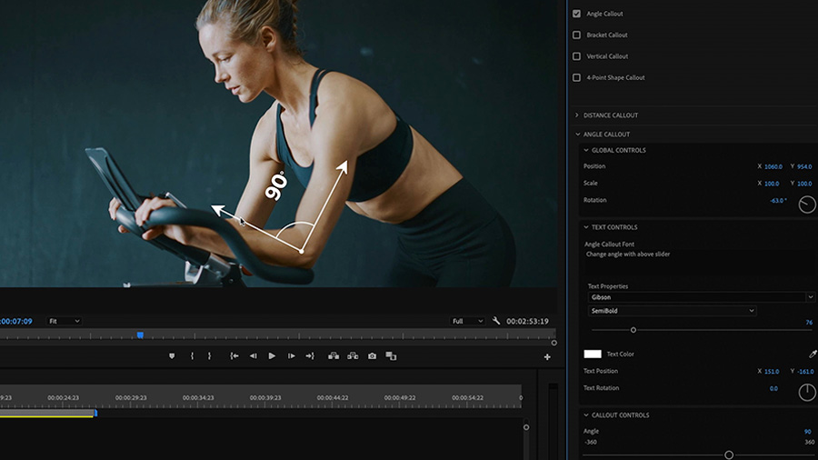Screen dimensions: 818x460
Task: Collapse the Text Controls group
Action: (x=586, y=227)
